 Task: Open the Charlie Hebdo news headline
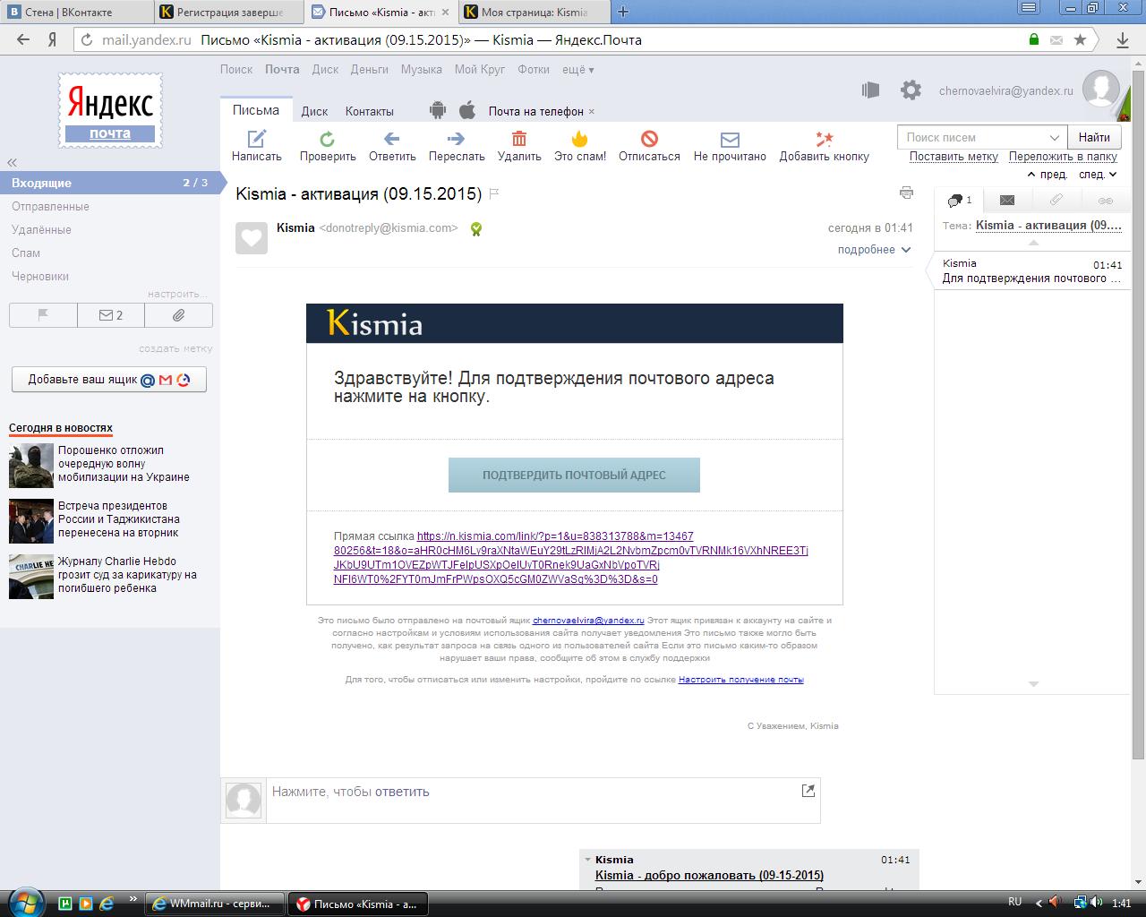pyautogui.click(x=127, y=575)
